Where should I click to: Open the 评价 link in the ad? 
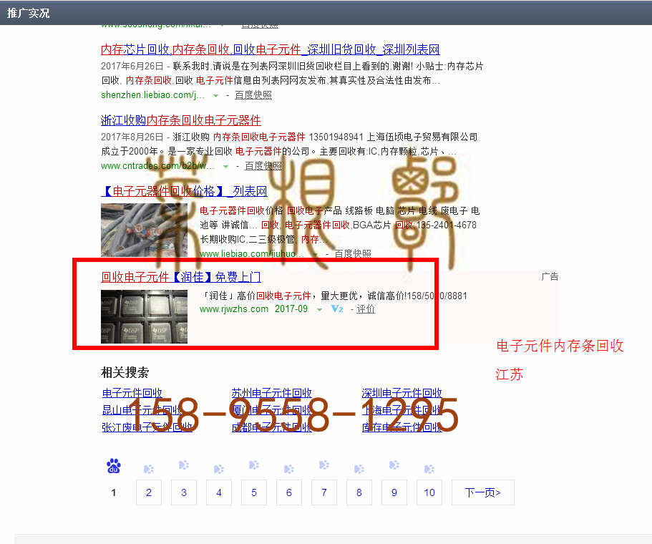(366, 309)
